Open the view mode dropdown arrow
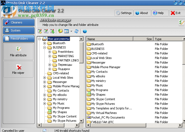This screenshot has width=185, height=132. 71,32
